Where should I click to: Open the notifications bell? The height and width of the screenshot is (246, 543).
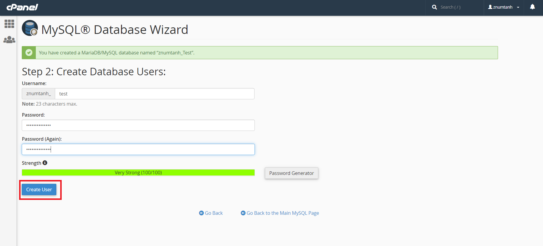[533, 7]
